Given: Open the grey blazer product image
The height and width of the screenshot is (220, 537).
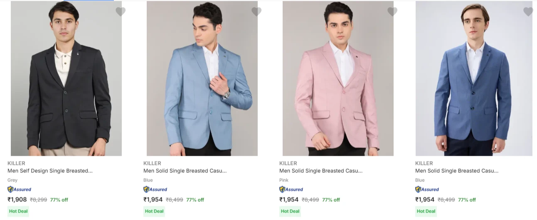Looking at the screenshot, I should pos(66,79).
